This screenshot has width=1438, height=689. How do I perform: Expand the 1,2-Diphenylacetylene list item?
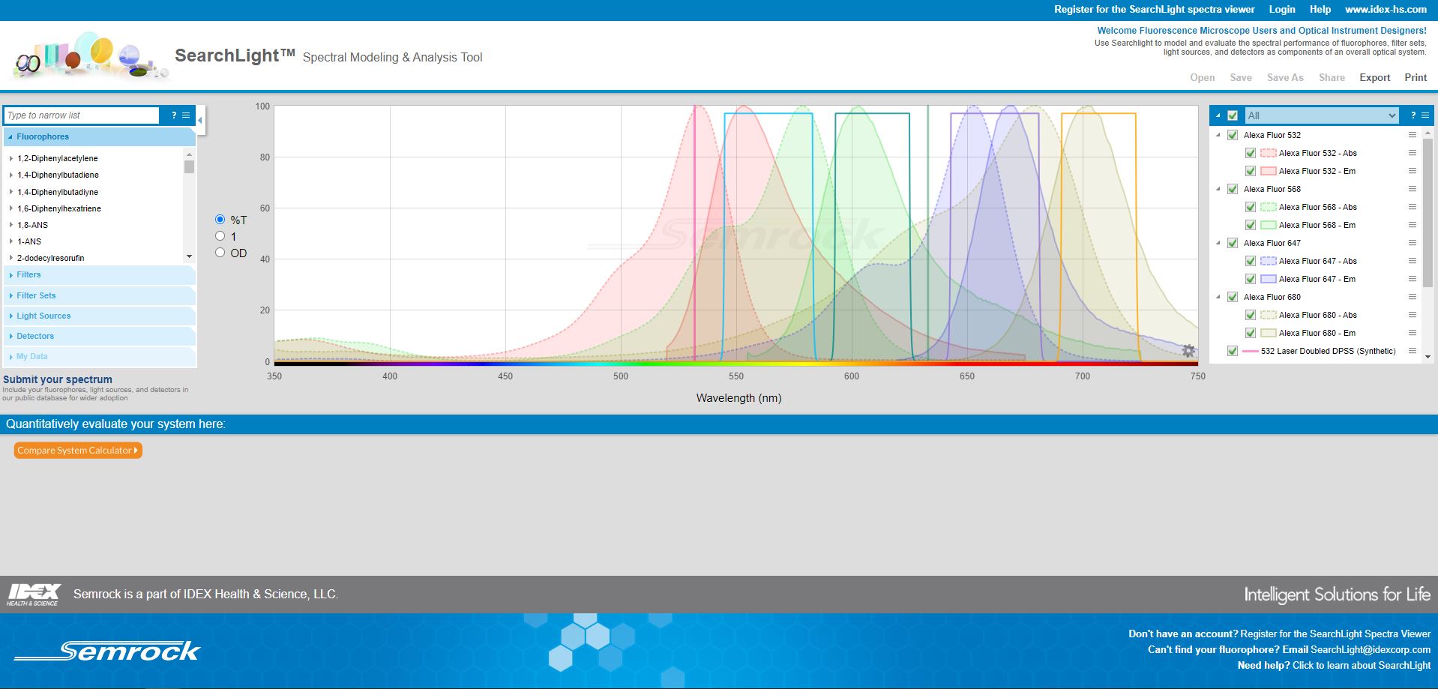[x=11, y=158]
